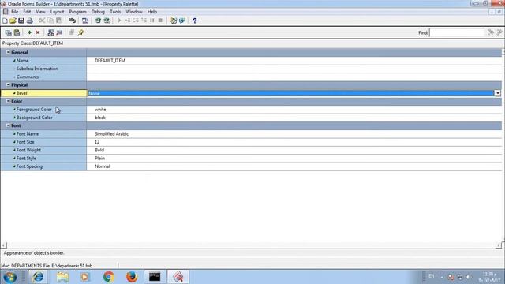This screenshot has height=284, width=505.
Task: Click the Font Spacing value Normal
Action: click(x=102, y=166)
